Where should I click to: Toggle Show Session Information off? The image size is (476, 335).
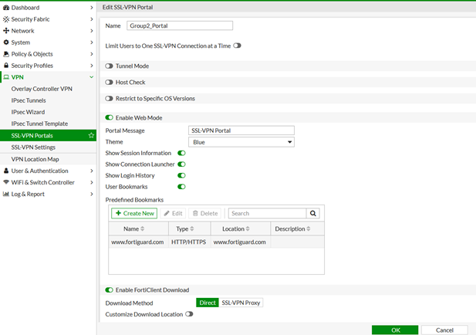point(181,153)
